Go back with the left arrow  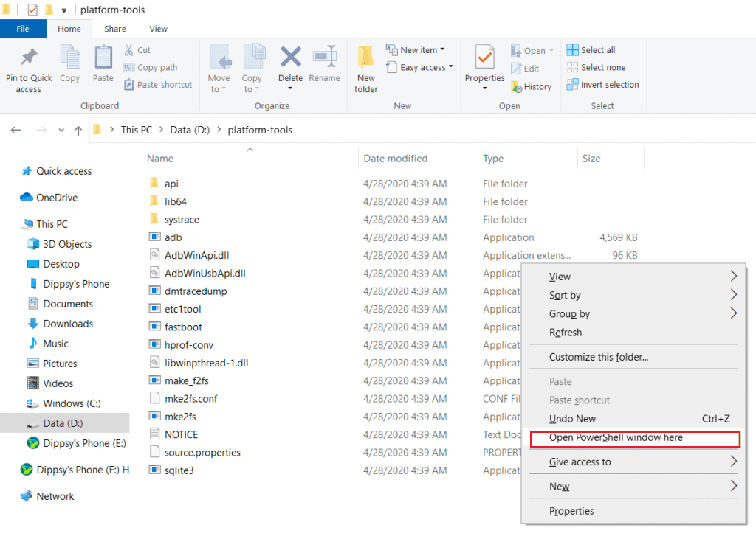coord(16,130)
